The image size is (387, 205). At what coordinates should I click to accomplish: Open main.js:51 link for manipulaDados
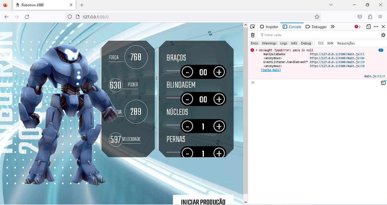(x=337, y=54)
